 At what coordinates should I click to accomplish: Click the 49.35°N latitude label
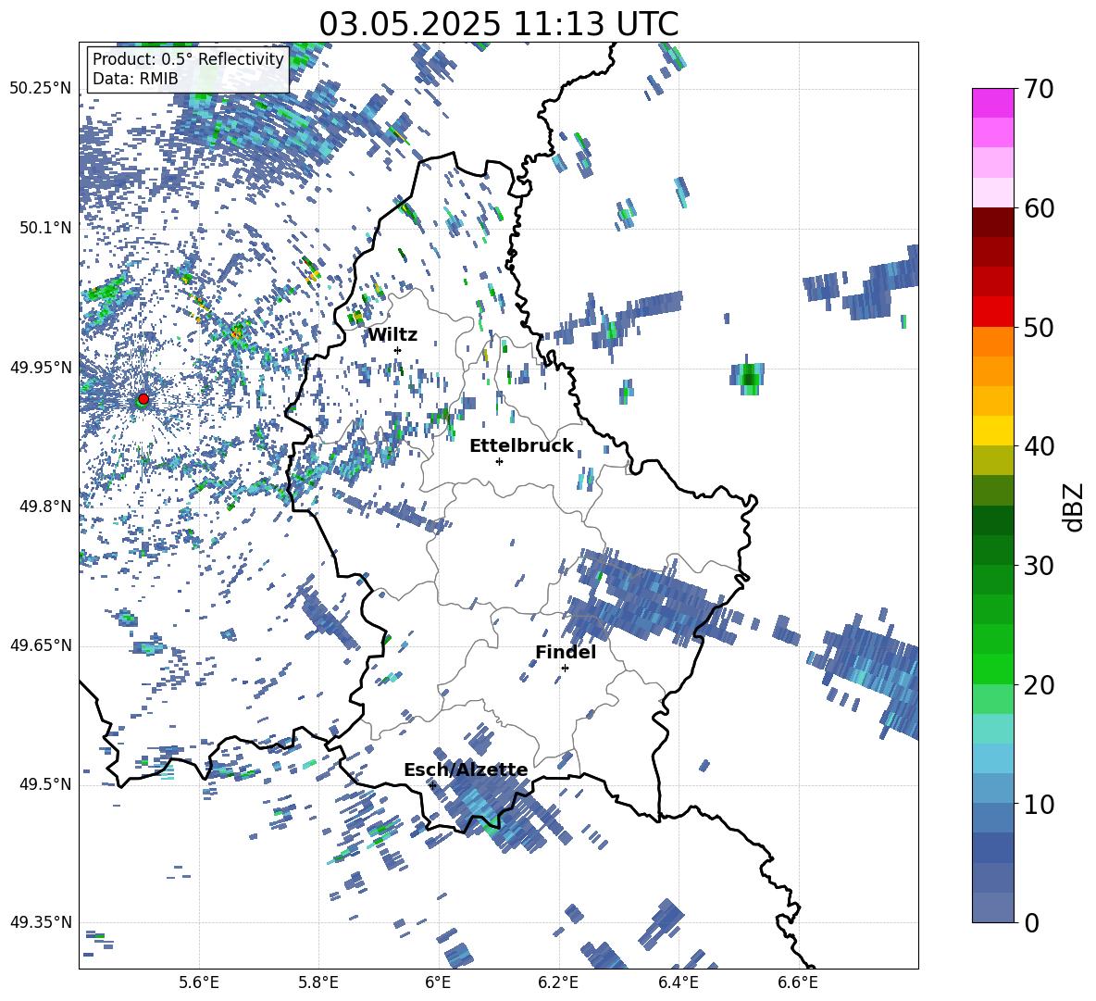(41, 922)
